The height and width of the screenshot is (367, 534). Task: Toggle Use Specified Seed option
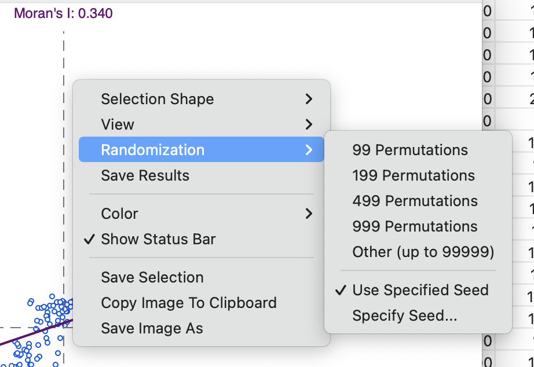pos(418,290)
